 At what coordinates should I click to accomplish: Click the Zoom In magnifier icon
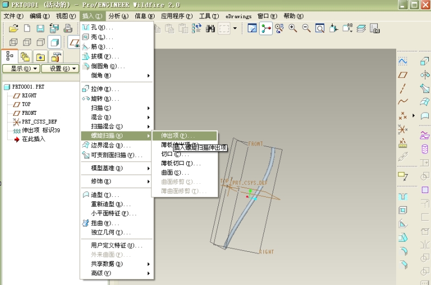(x=292, y=28)
